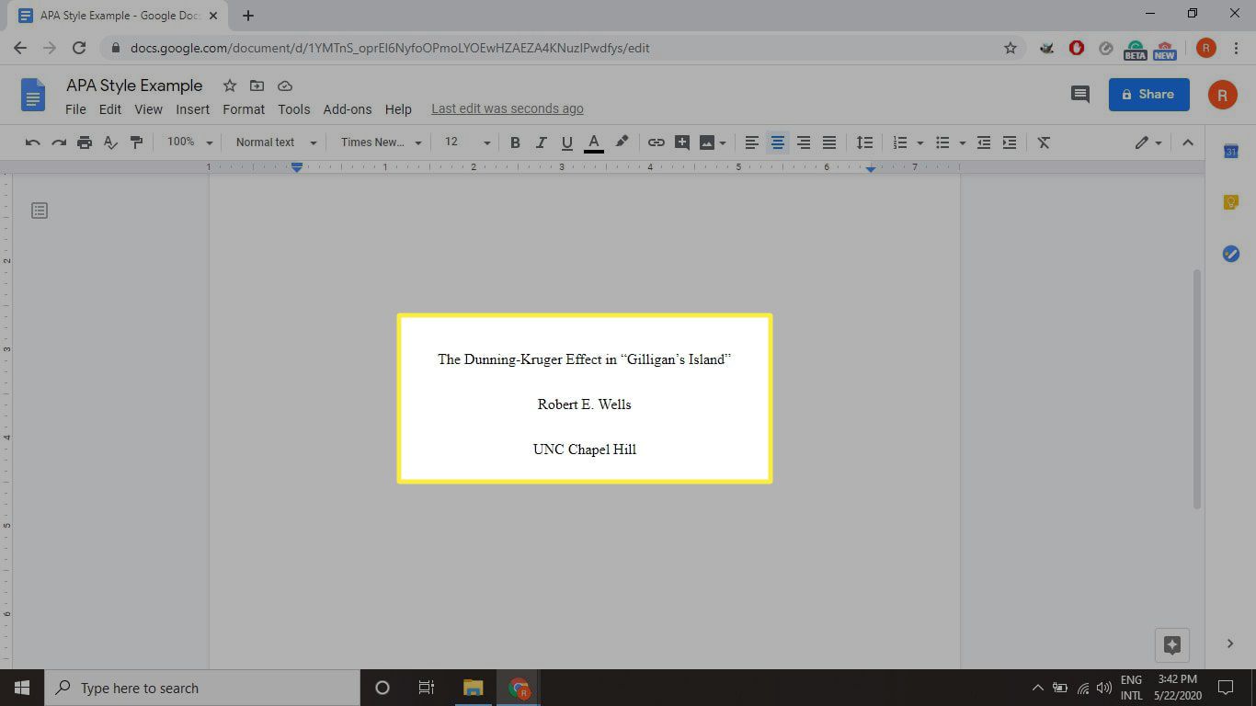Open the insert image dropdown arrow
Image resolution: width=1256 pixels, height=706 pixels.
pos(723,142)
